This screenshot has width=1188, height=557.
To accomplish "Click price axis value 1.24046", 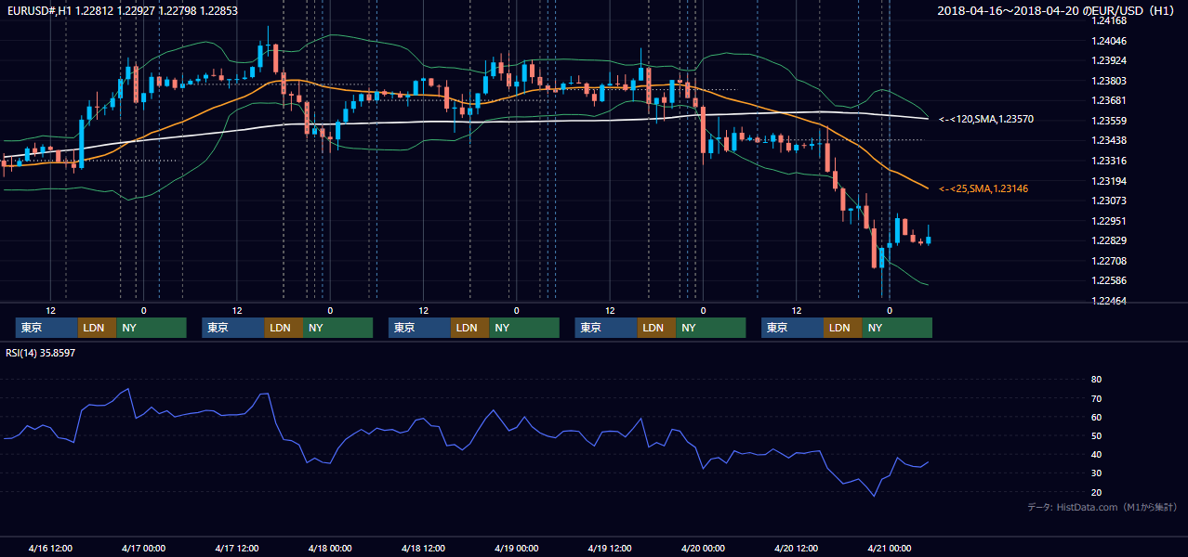I will [1109, 41].
